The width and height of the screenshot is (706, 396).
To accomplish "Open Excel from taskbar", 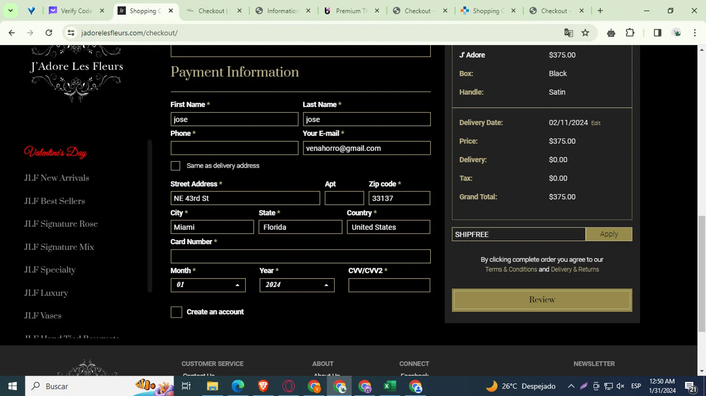I will [390, 386].
